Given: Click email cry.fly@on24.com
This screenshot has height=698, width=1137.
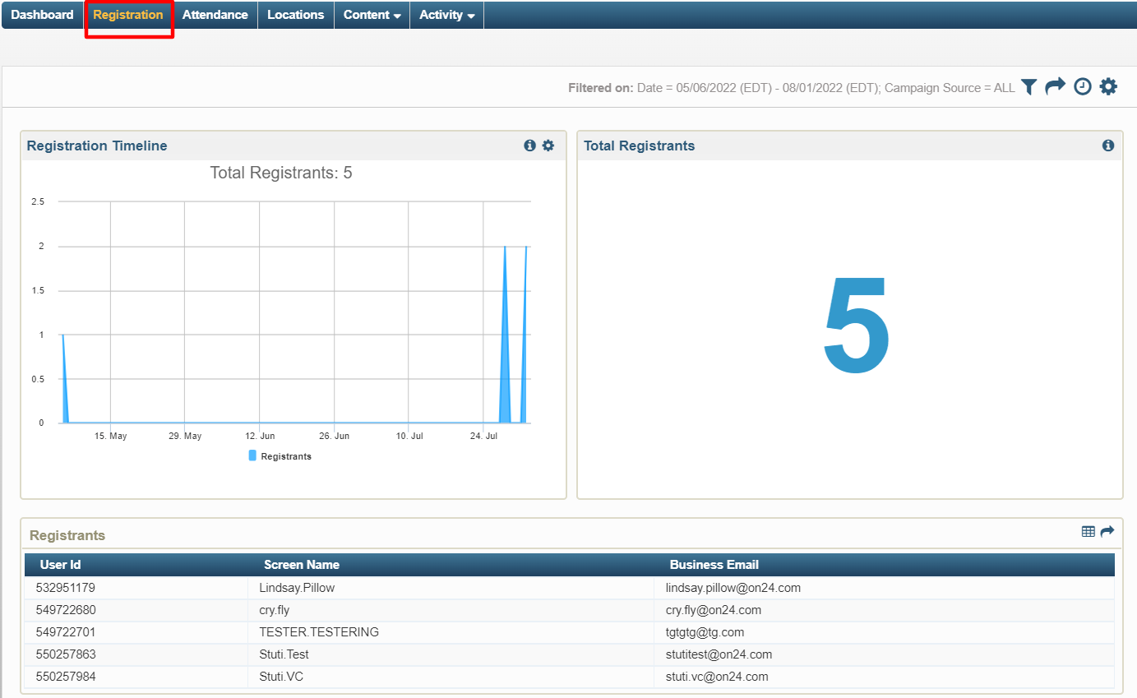Looking at the screenshot, I should [x=714, y=610].
